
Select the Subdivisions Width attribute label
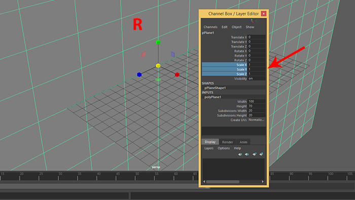pyautogui.click(x=232, y=111)
